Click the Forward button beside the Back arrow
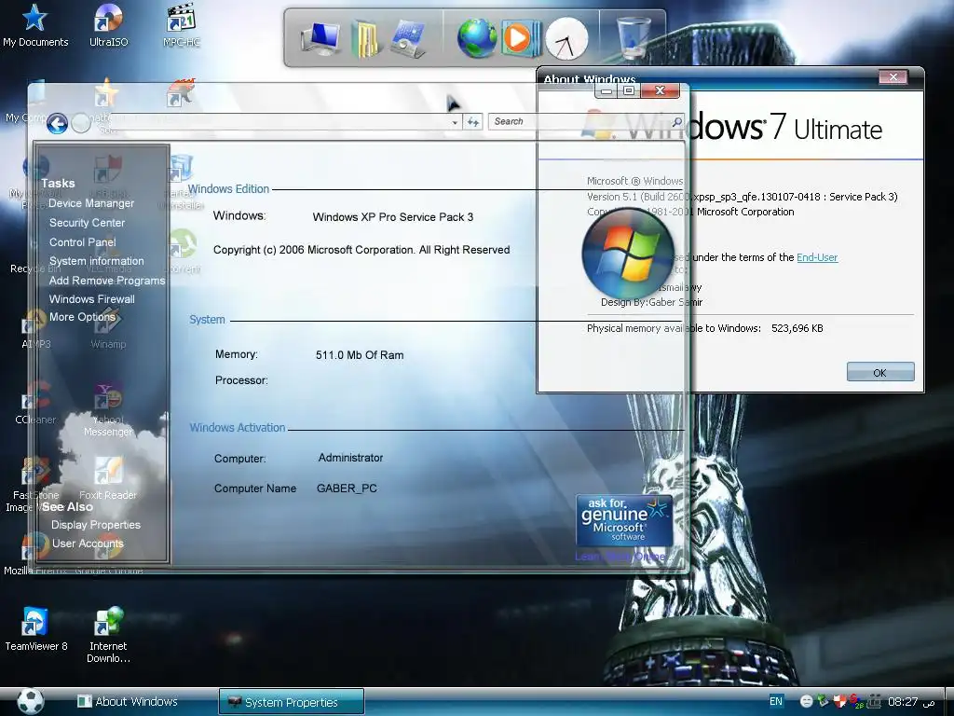Image resolution: width=954 pixels, height=716 pixels. 81,124
